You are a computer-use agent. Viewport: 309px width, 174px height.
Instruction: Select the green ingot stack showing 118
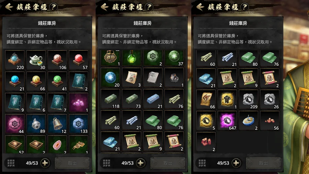110,99
